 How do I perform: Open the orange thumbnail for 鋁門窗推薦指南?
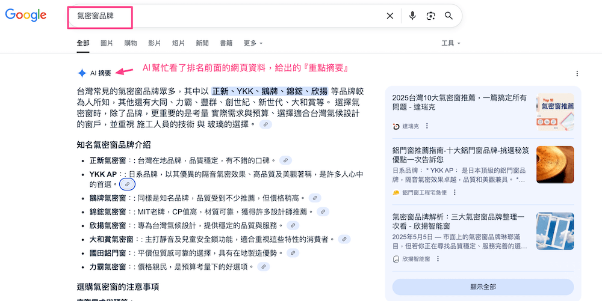pos(555,165)
